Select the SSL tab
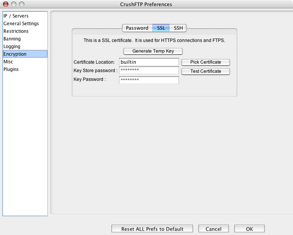Screen dimensions: 293x235 coord(161,28)
